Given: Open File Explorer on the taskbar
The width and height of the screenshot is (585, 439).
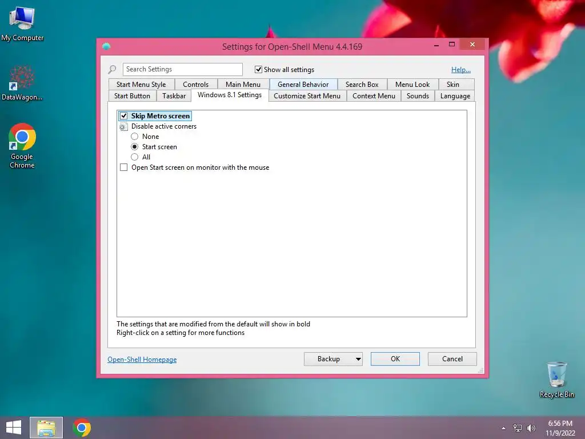Looking at the screenshot, I should click(46, 428).
